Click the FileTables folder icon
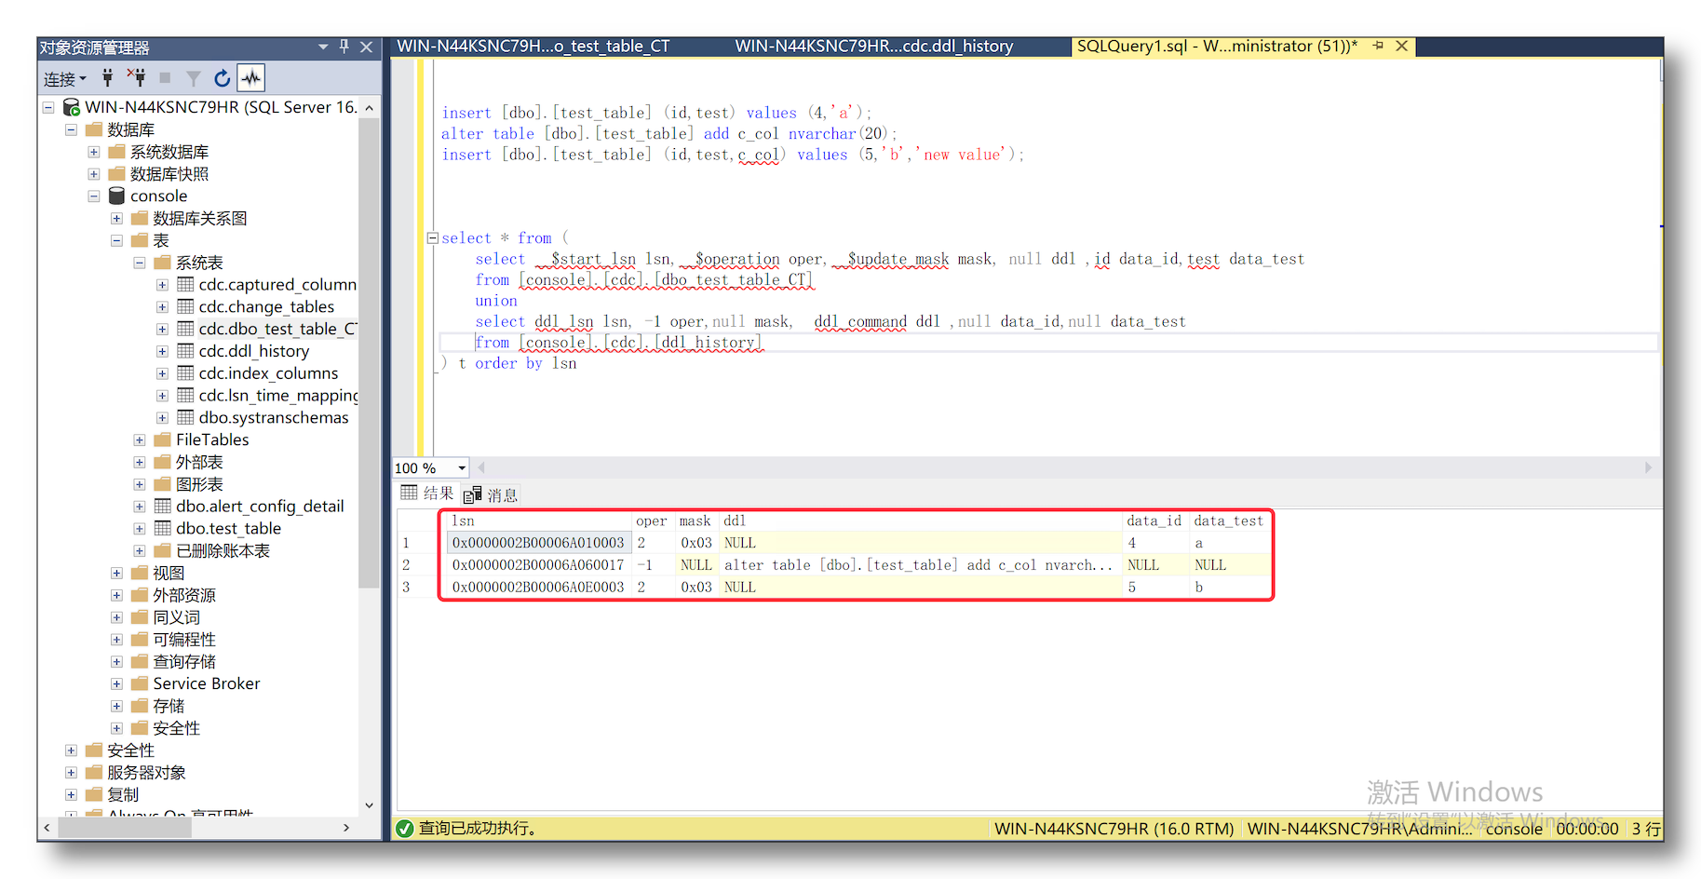Viewport: 1701px width, 879px height. click(163, 439)
